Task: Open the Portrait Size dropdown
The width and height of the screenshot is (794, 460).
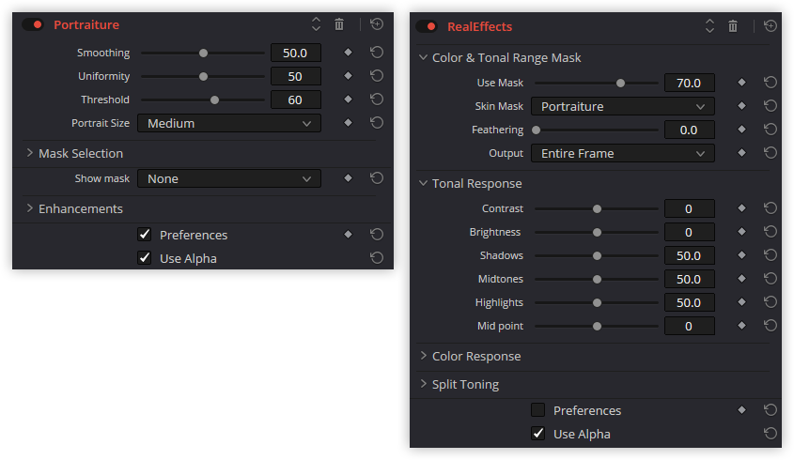Action: pyautogui.click(x=229, y=123)
